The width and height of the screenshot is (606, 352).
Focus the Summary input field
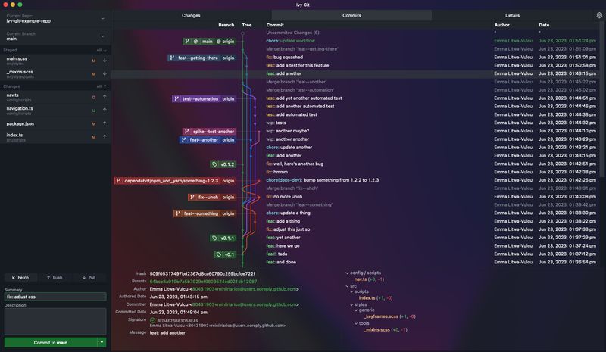55,297
